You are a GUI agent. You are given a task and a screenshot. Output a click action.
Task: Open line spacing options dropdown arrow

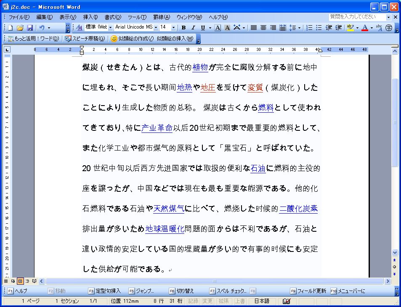click(x=299, y=28)
